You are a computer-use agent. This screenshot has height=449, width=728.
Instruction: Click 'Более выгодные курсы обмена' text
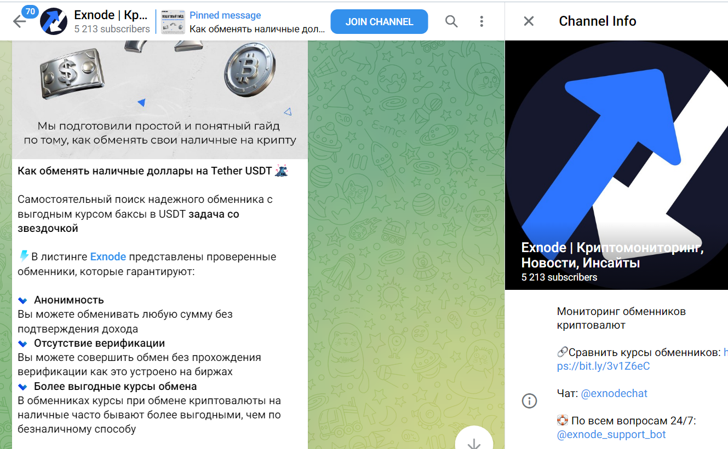tap(116, 386)
